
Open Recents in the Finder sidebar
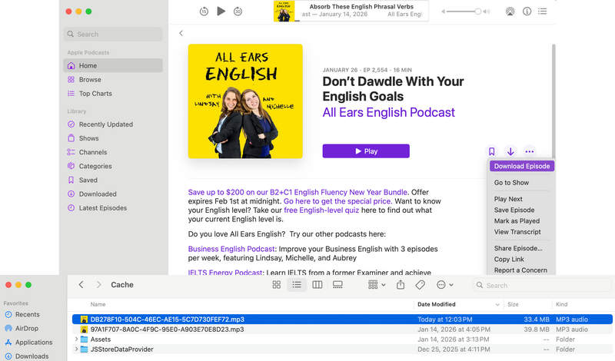[28, 314]
